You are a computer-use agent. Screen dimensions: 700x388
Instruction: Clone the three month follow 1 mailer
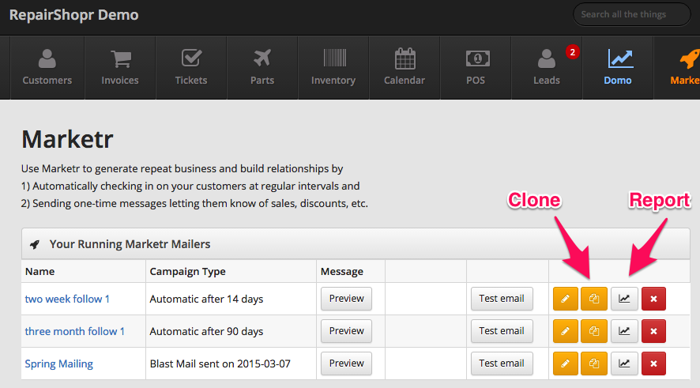point(593,331)
